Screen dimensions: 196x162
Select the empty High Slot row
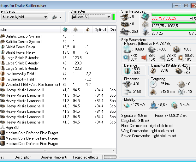point(58,128)
